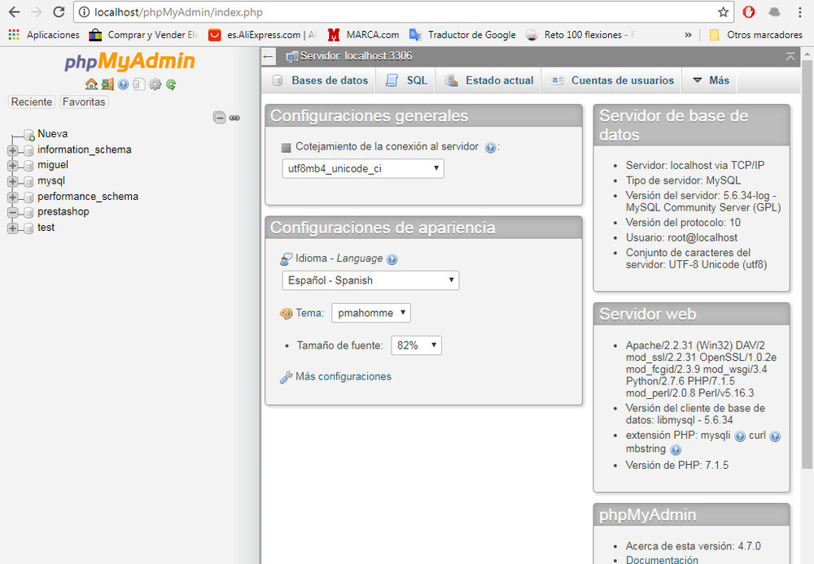Open phpMyAdmin documentation icon in sidebar

123,84
